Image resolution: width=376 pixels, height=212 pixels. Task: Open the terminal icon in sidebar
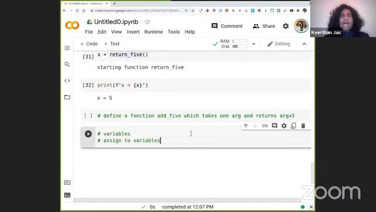click(x=67, y=195)
